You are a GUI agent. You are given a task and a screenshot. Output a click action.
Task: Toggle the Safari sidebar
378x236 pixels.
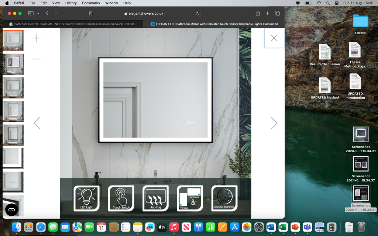click(31, 13)
